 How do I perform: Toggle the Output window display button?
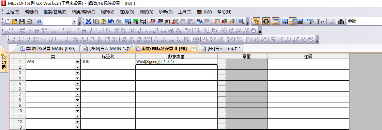276,21
